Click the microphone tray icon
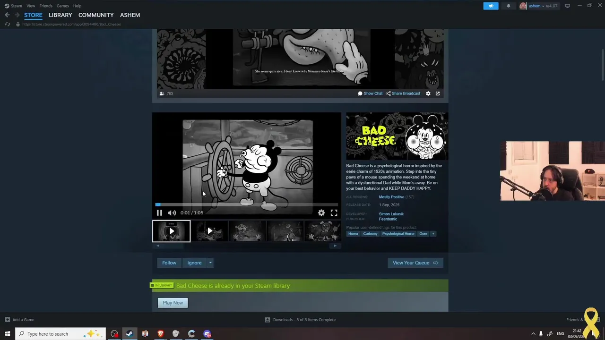Image resolution: width=605 pixels, height=340 pixels. coord(541,334)
